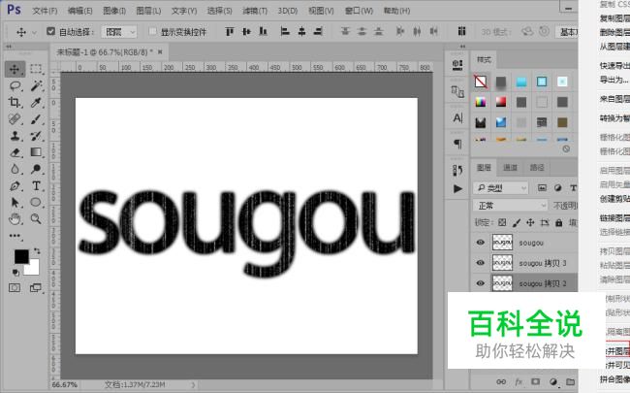Reset to default foreground and background colors
This screenshot has height=393, width=630.
[16, 273]
